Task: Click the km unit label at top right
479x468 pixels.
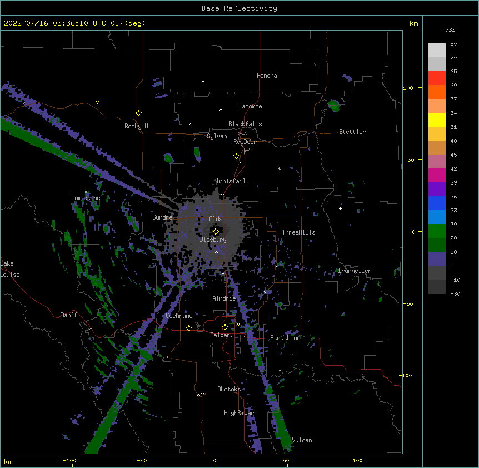Action: pos(414,23)
